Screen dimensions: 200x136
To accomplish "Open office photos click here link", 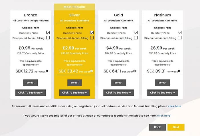I will 164,115.
